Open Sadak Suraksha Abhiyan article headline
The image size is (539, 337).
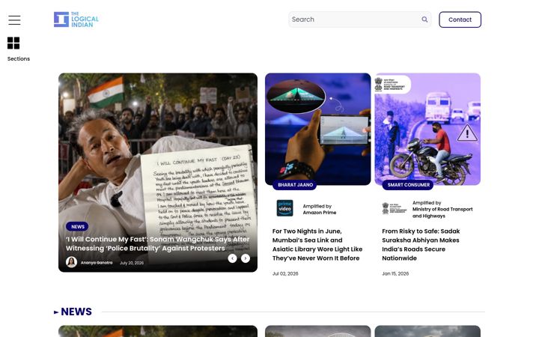point(421,244)
